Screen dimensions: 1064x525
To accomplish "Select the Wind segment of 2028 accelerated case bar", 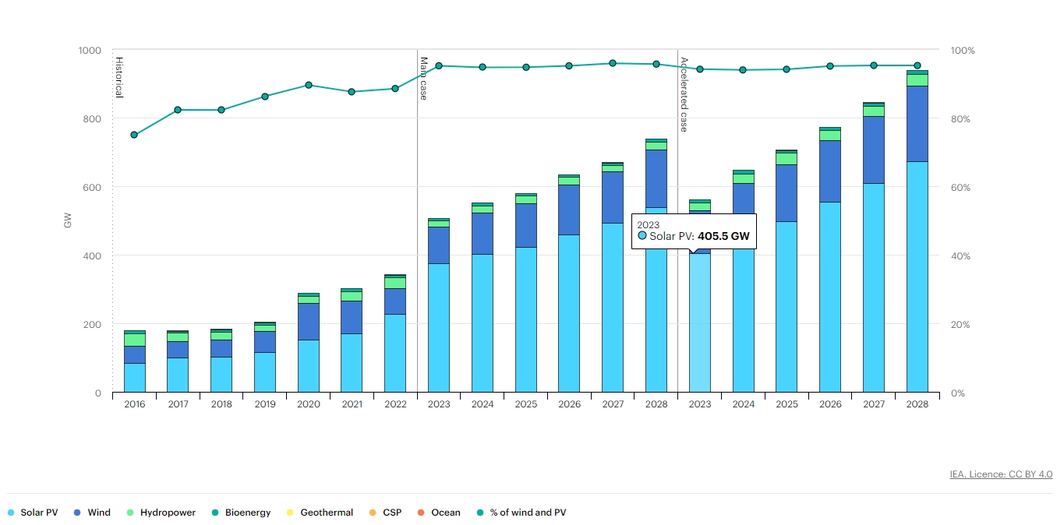I will pos(917,123).
